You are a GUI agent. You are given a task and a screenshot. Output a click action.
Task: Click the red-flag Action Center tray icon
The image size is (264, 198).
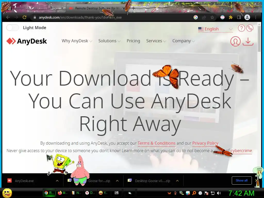pyautogui.click(x=207, y=193)
